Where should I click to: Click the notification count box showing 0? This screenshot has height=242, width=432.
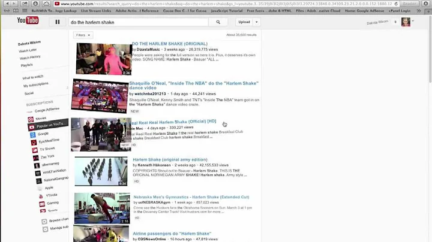[395, 22]
